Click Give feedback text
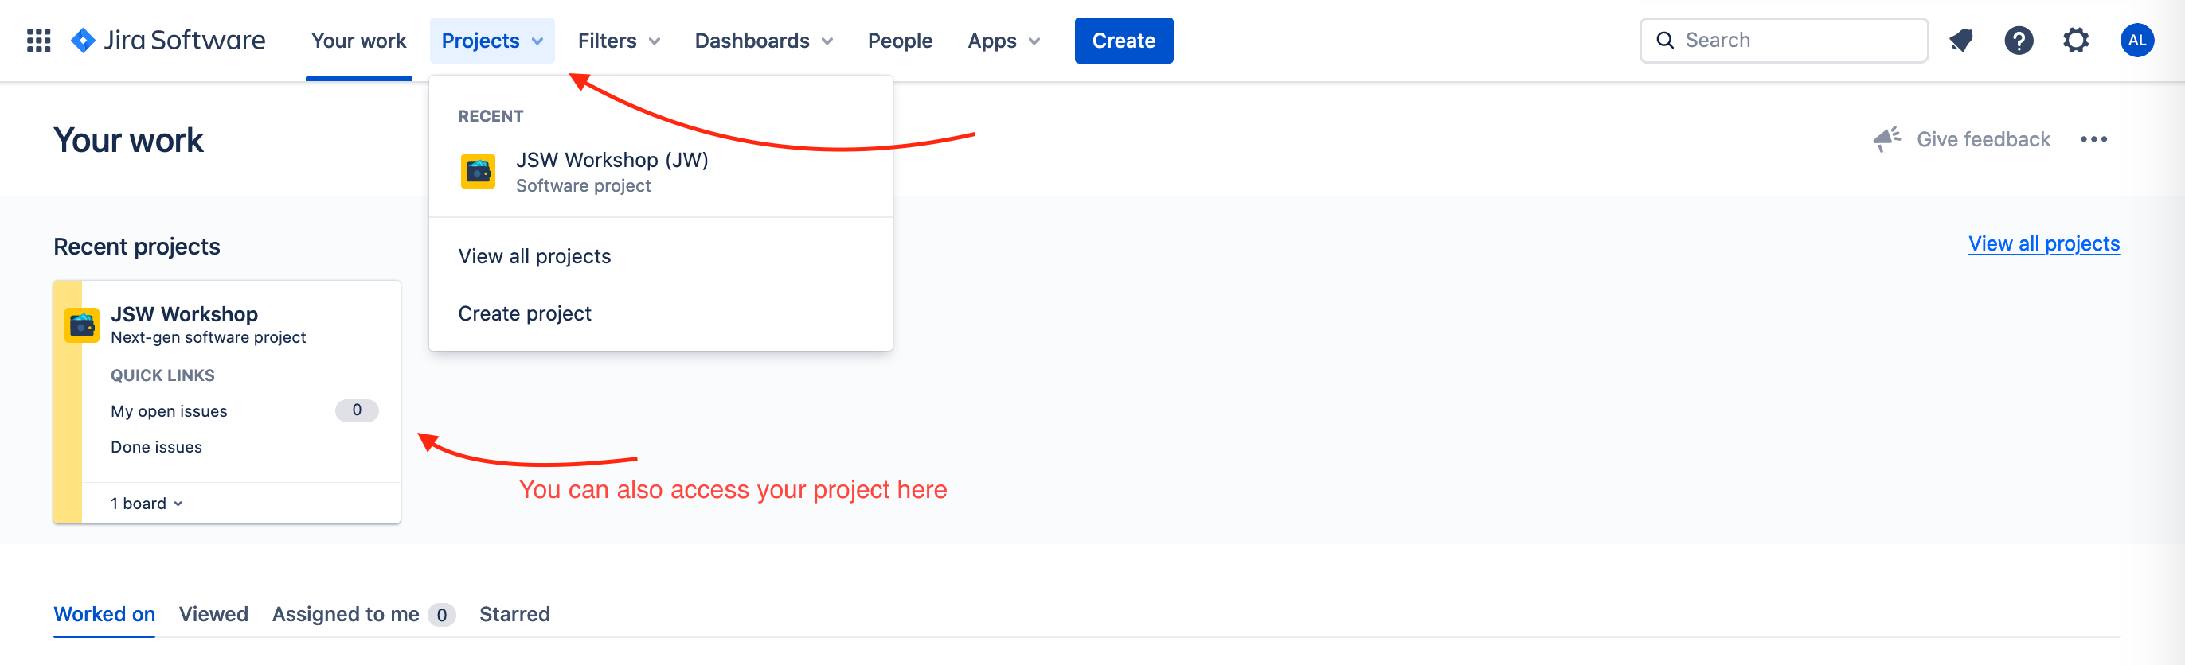 (1983, 139)
